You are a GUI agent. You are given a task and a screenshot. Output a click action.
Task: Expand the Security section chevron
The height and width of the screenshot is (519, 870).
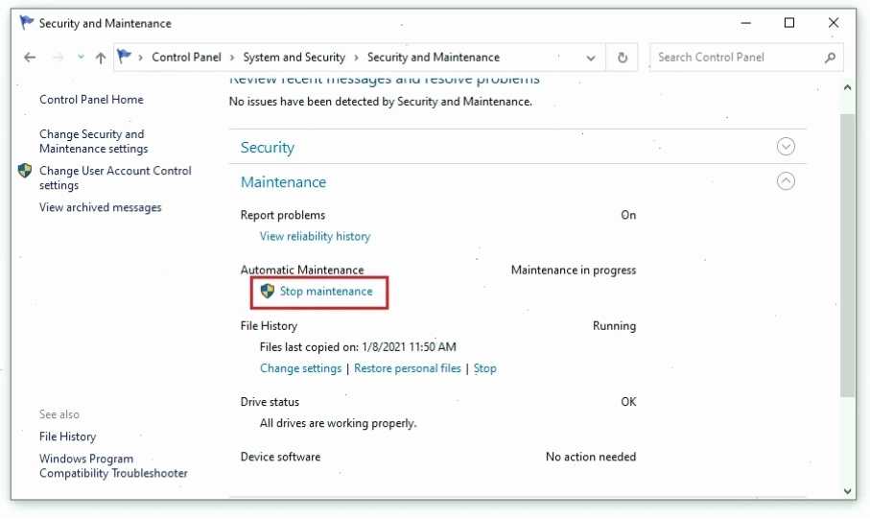tap(786, 147)
